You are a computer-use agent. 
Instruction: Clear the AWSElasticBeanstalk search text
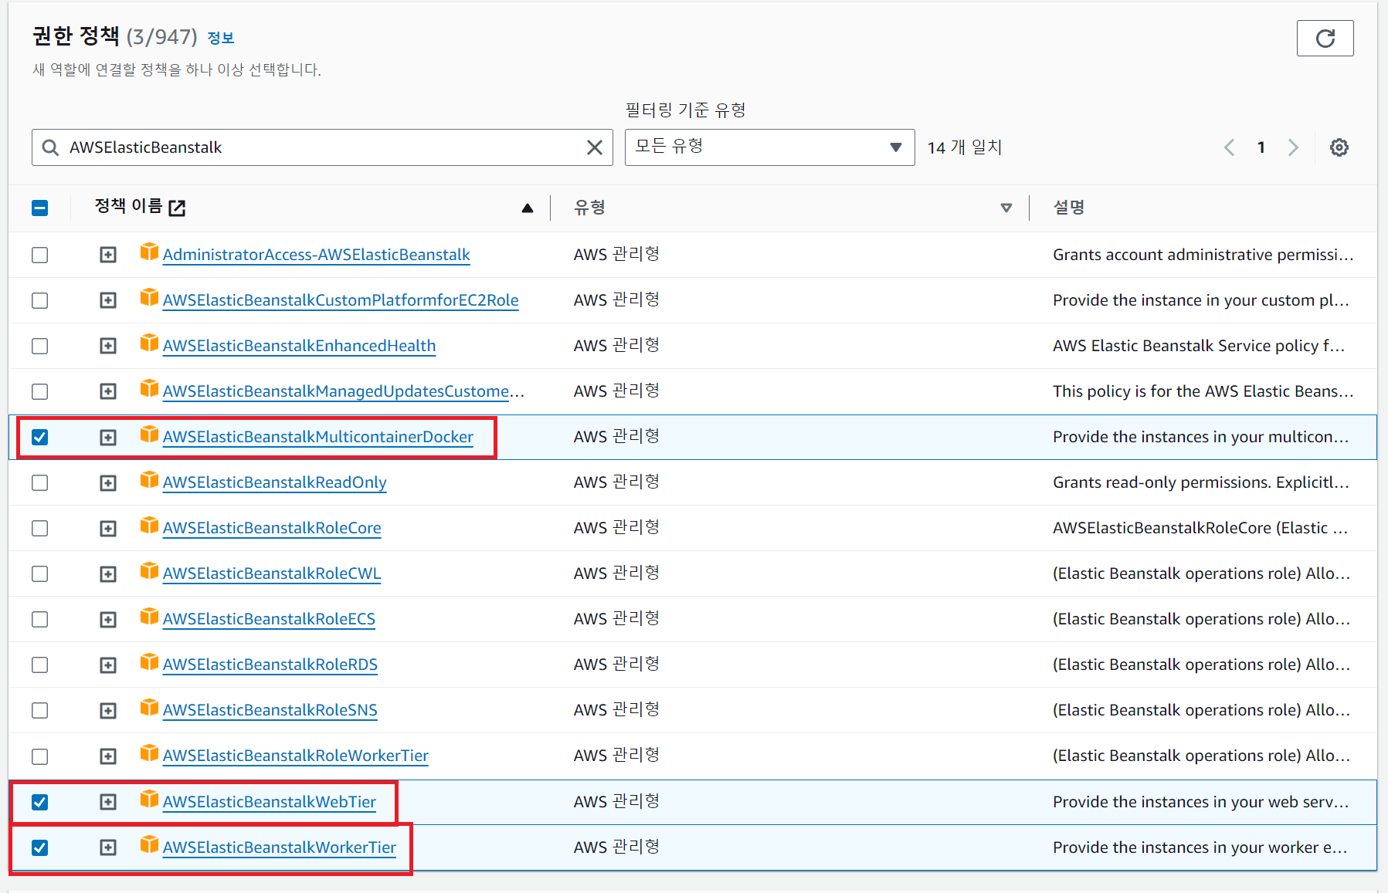tap(594, 147)
